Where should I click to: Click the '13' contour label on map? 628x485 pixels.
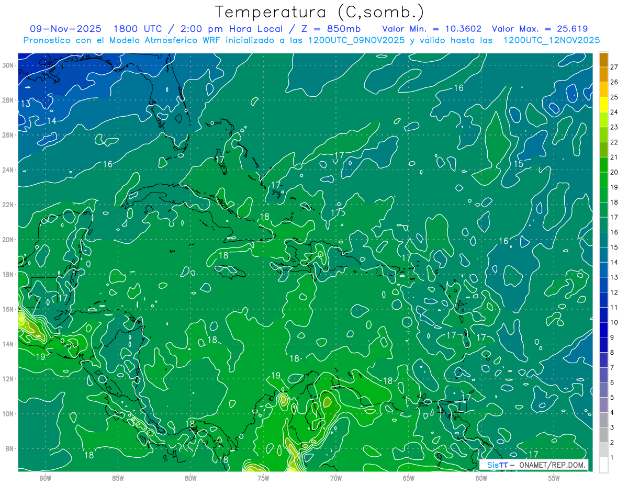coord(25,104)
